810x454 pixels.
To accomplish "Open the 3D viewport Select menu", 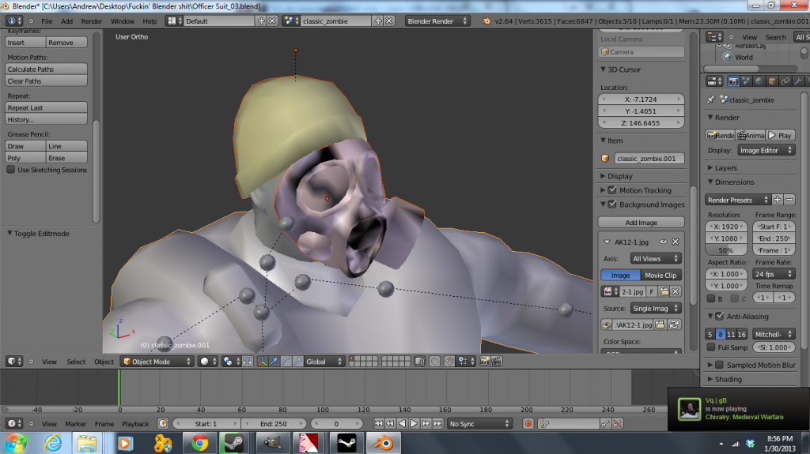I will click(x=76, y=362).
